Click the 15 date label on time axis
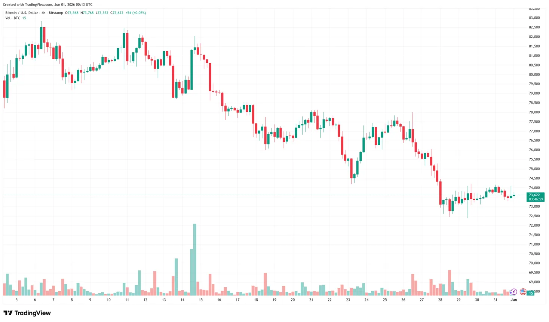The image size is (549, 322). (201, 300)
